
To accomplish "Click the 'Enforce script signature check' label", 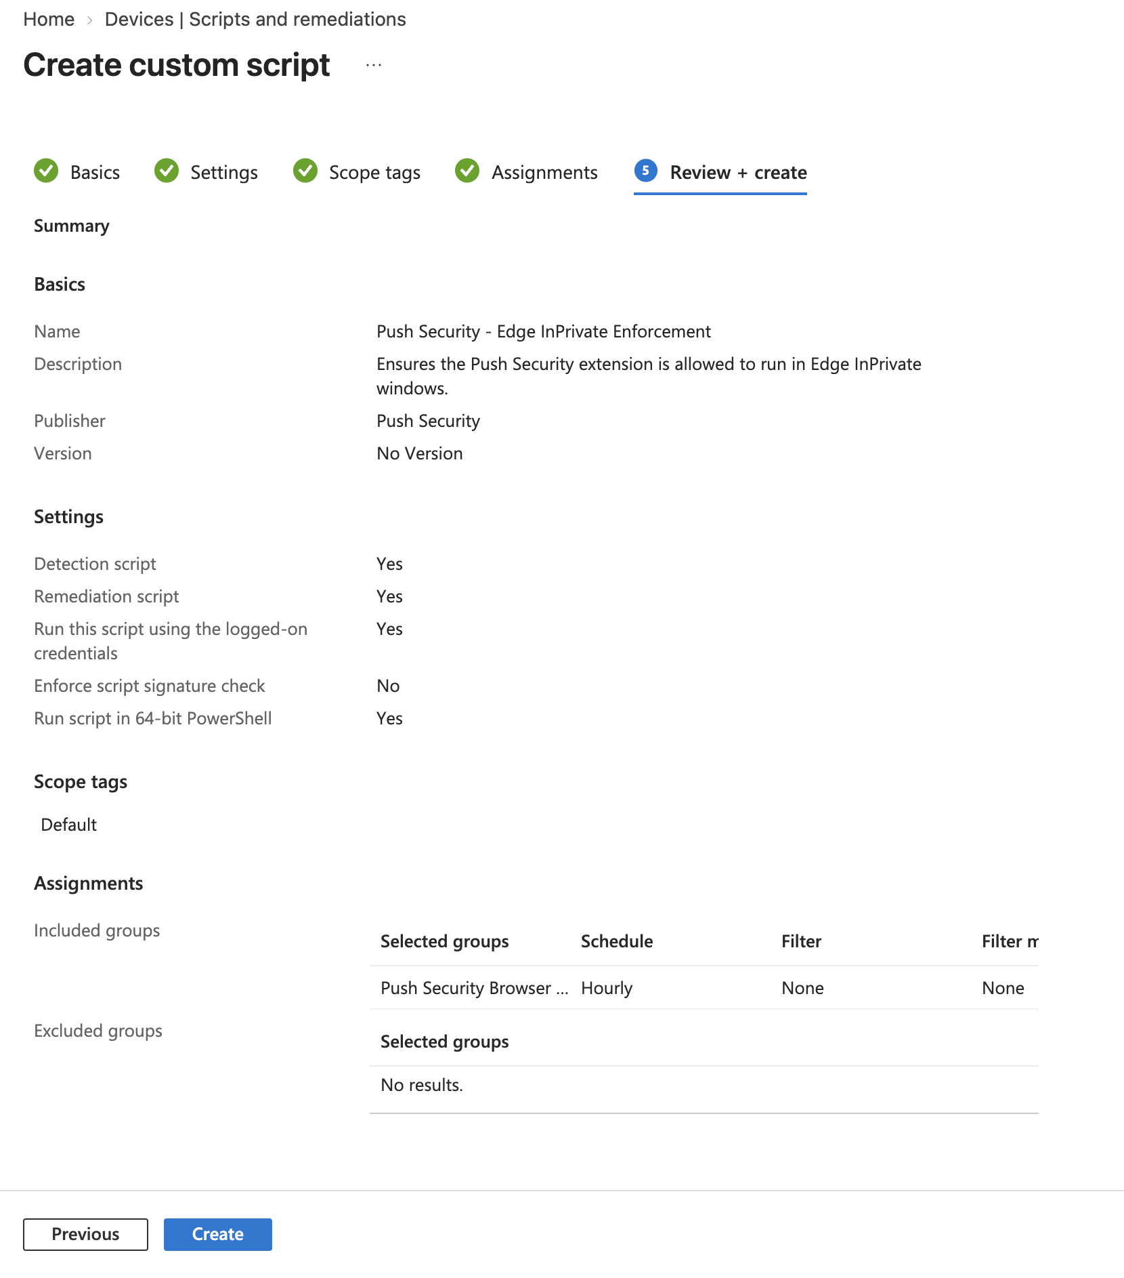I will [x=150, y=686].
